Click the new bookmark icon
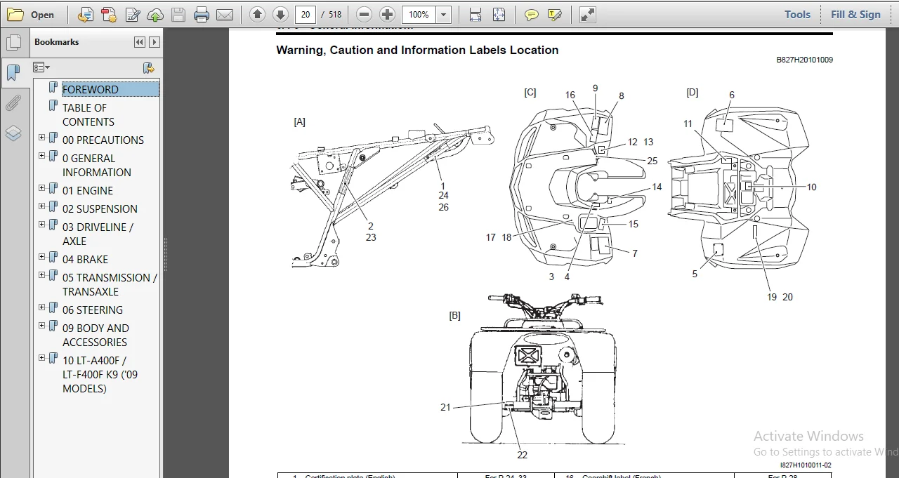Screen dimensions: 899x478 click(148, 67)
